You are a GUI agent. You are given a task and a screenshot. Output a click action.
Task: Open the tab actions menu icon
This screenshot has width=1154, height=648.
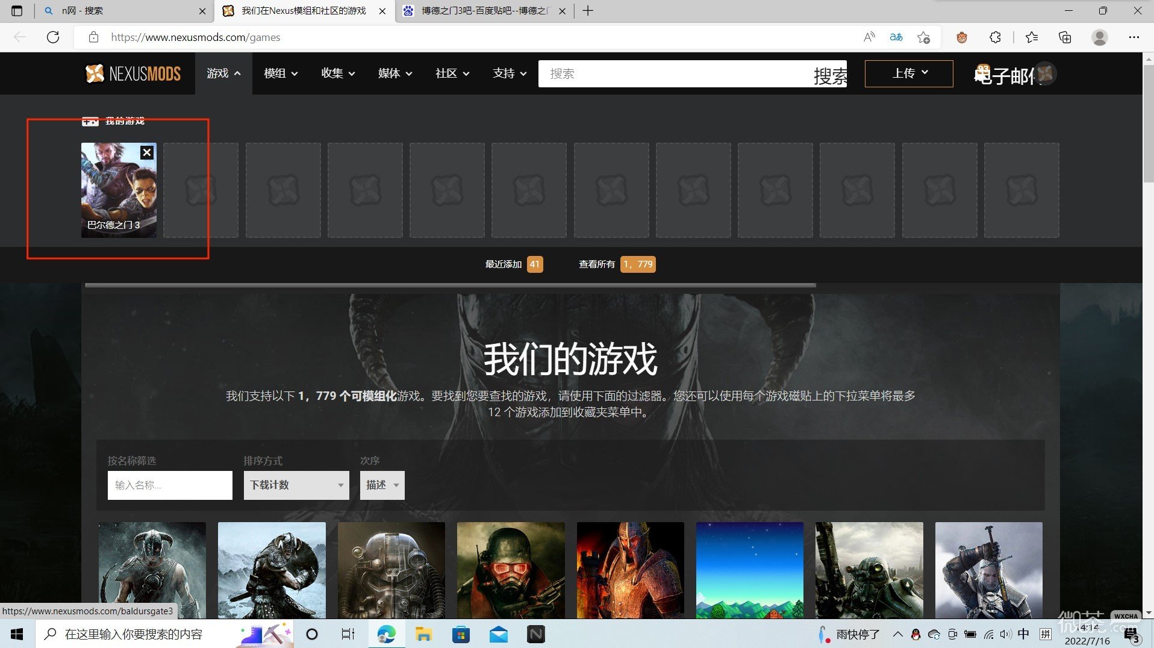pos(17,11)
